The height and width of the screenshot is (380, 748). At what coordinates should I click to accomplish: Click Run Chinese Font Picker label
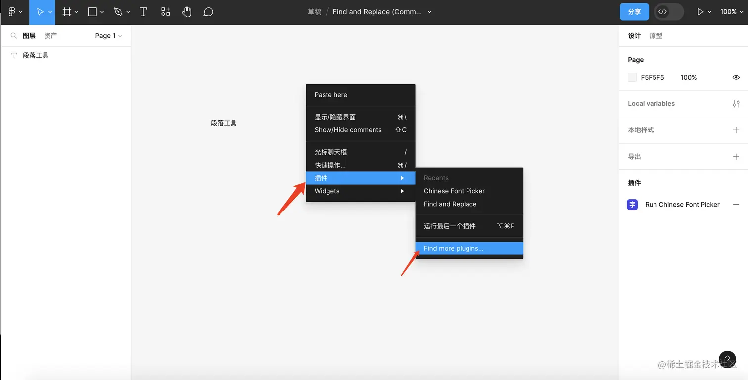click(x=682, y=205)
